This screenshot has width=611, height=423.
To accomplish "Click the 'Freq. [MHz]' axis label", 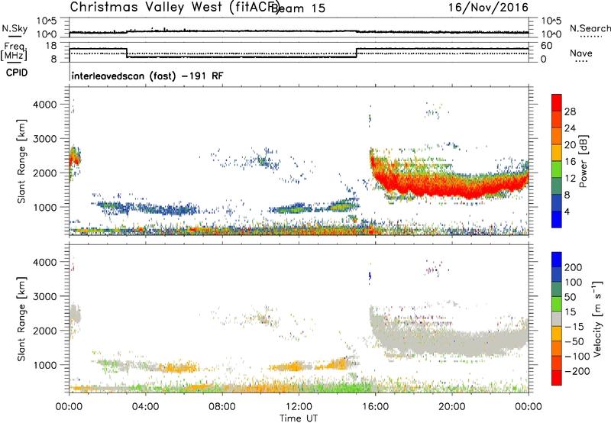I will click(14, 51).
